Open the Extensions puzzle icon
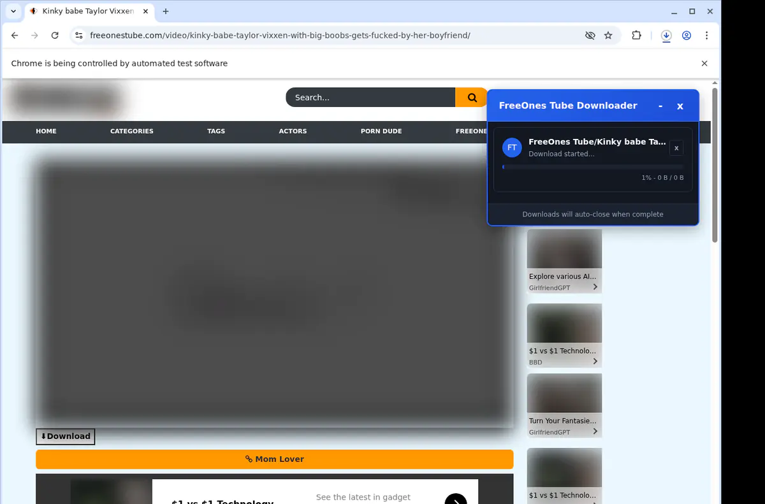Image resolution: width=765 pixels, height=504 pixels. point(636,36)
